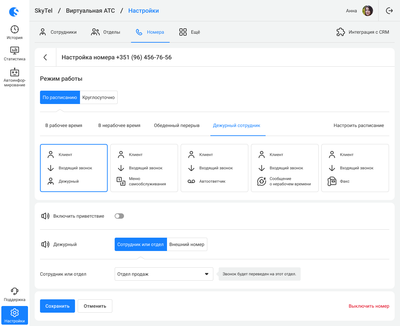The height and width of the screenshot is (326, 400).
Task: Open the Отдел продаж dropdown
Action: coord(164,274)
